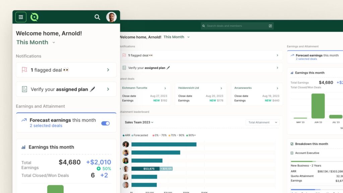
Task: Click the Forecasted legend dot
Action: point(132,135)
